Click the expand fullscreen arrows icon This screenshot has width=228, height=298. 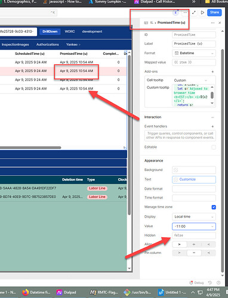pos(194,13)
